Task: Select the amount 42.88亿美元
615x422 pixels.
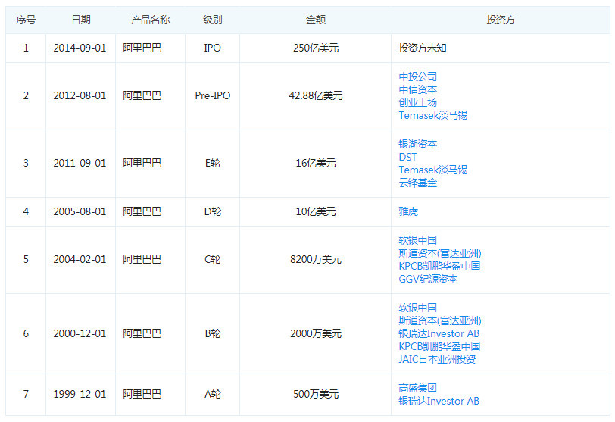Action: tap(316, 95)
